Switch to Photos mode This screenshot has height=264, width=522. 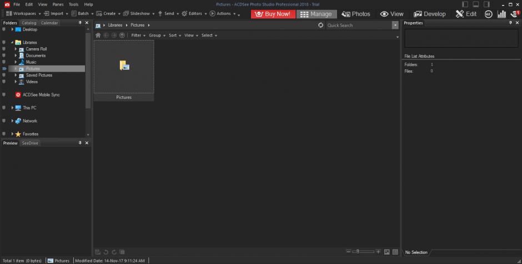(356, 14)
